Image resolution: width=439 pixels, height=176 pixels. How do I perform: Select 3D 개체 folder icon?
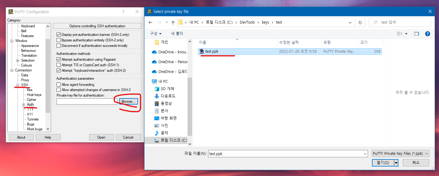coord(156,89)
